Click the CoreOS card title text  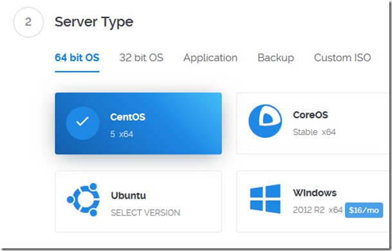[310, 115]
